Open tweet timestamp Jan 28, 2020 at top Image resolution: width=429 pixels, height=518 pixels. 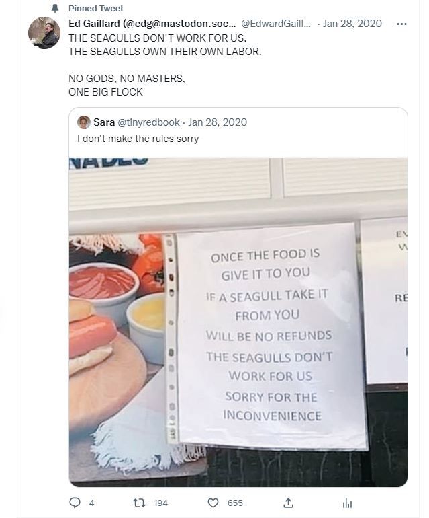coord(352,24)
